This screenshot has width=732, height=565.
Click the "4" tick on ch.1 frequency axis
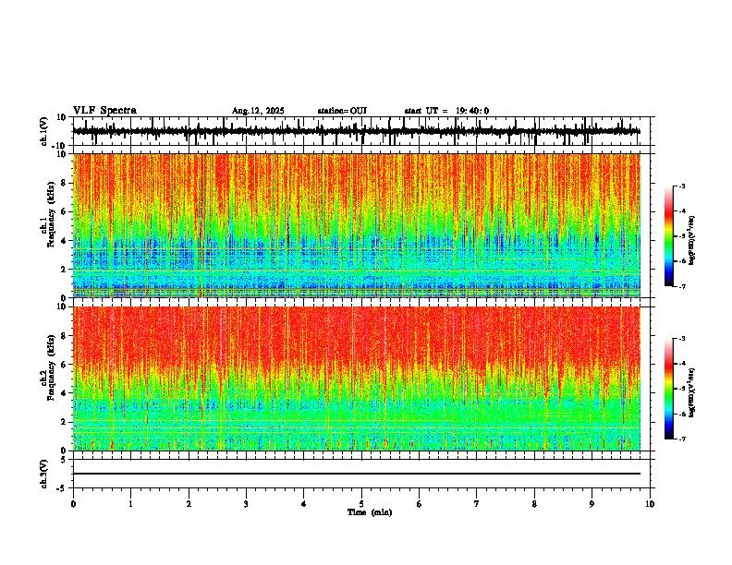click(x=65, y=241)
